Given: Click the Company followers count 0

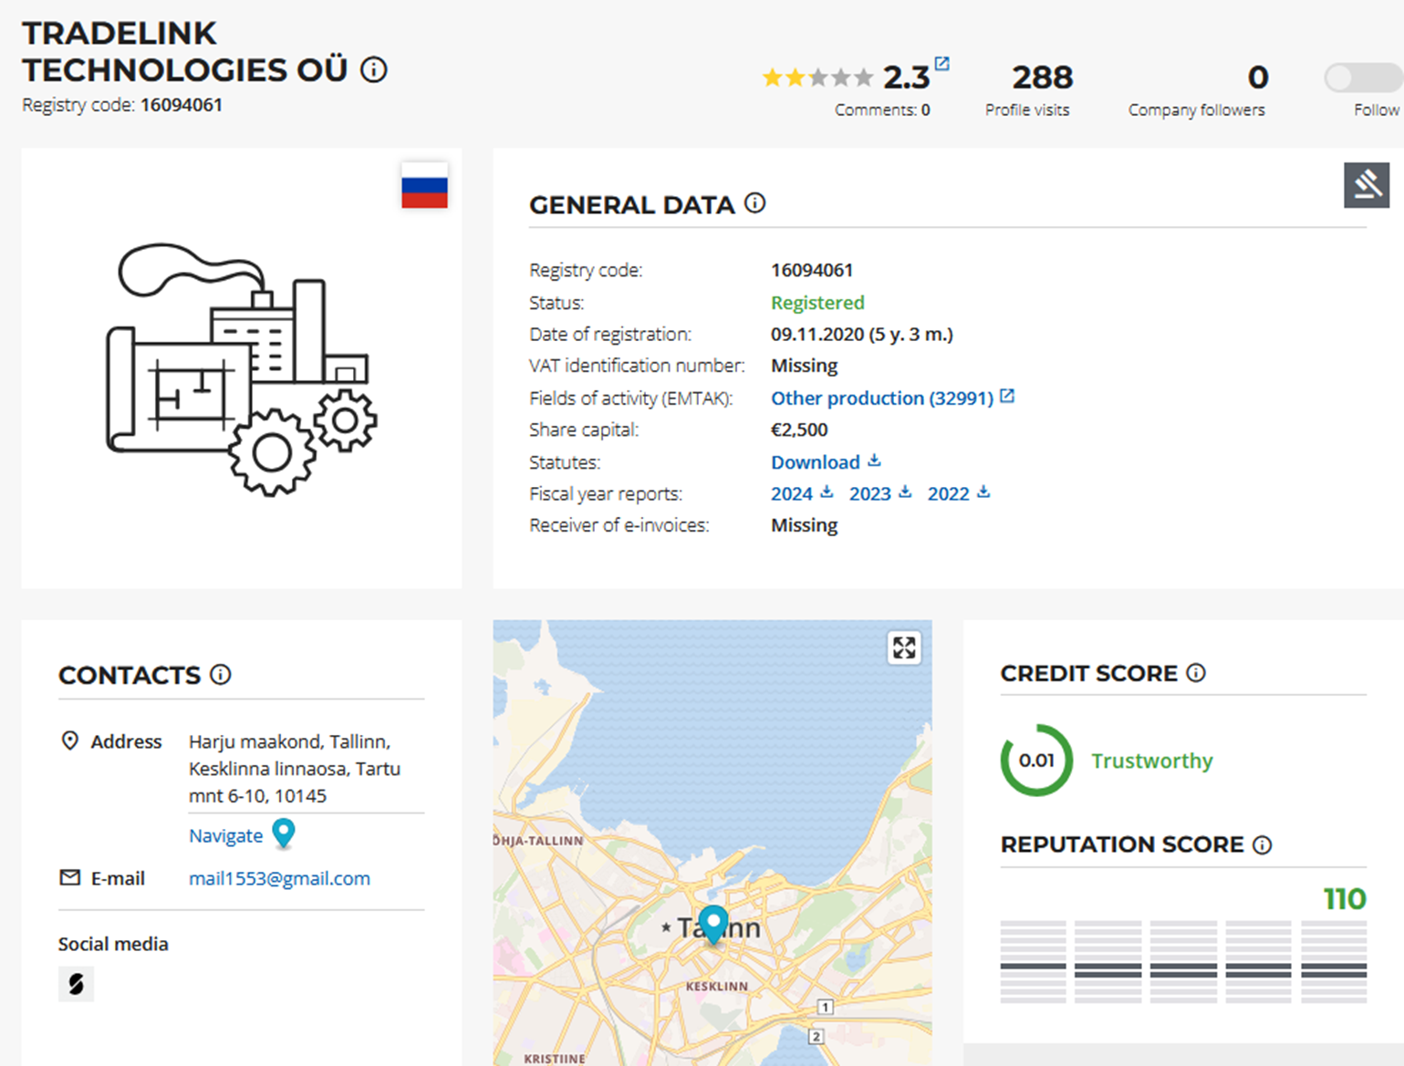Looking at the screenshot, I should (x=1258, y=78).
